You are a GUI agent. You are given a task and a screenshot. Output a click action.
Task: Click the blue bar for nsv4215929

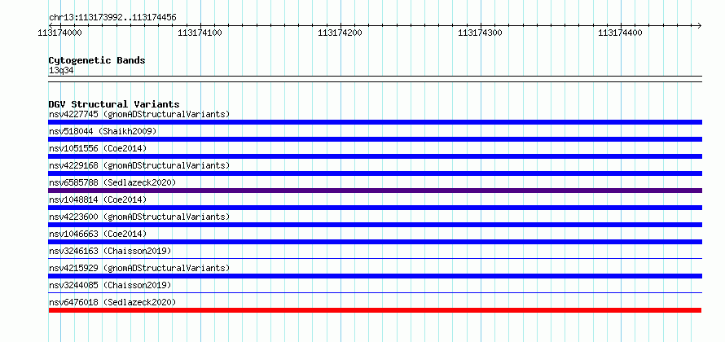pyautogui.click(x=375, y=276)
